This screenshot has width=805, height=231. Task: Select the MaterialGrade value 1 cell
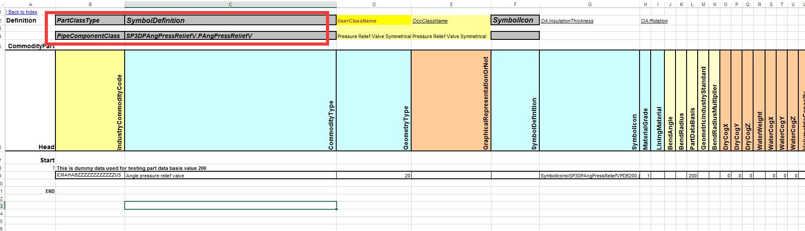tap(645, 175)
